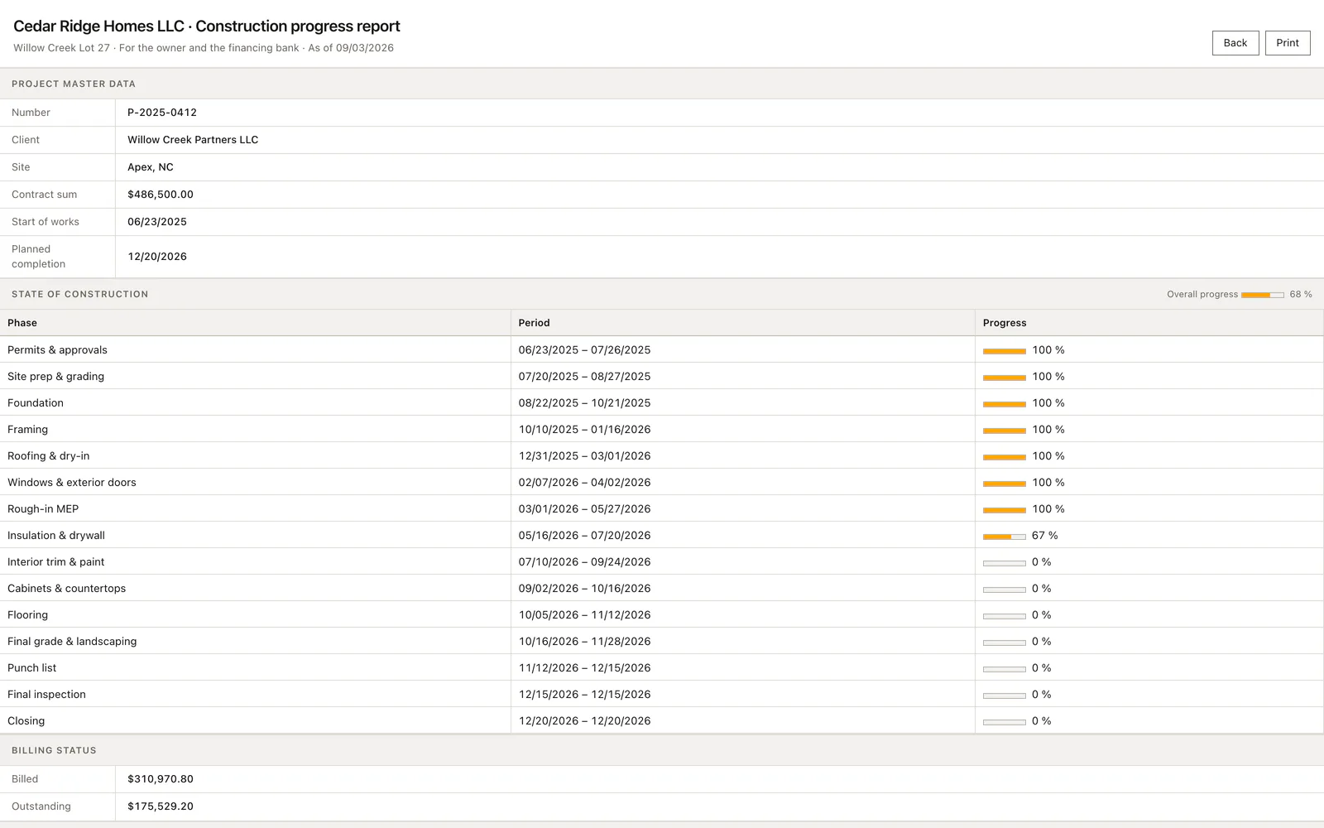Click the Insulation & drywall progress bar
The width and height of the screenshot is (1324, 828).
pyautogui.click(x=1005, y=537)
